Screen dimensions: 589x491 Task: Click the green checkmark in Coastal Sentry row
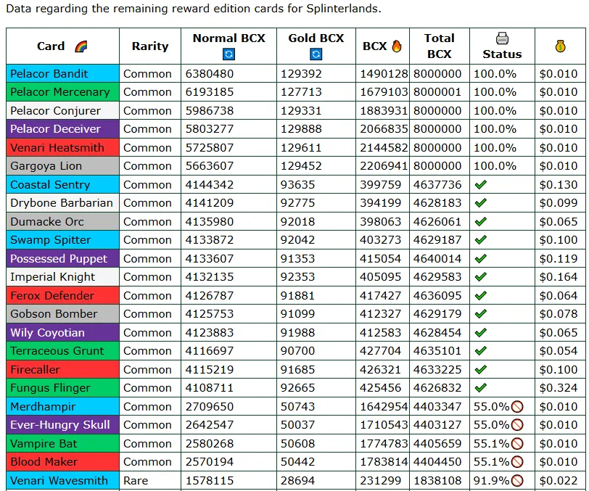click(480, 184)
